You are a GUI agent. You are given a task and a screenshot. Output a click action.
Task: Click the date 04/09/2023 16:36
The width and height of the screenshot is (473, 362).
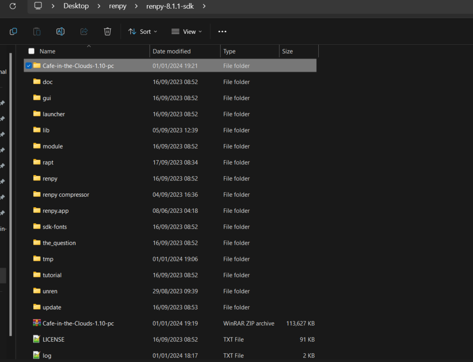coord(175,194)
